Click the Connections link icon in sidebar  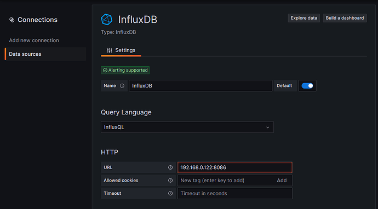pyautogui.click(x=12, y=20)
